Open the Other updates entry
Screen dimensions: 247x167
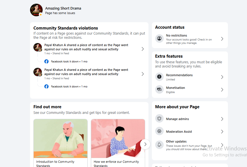coord(190,145)
